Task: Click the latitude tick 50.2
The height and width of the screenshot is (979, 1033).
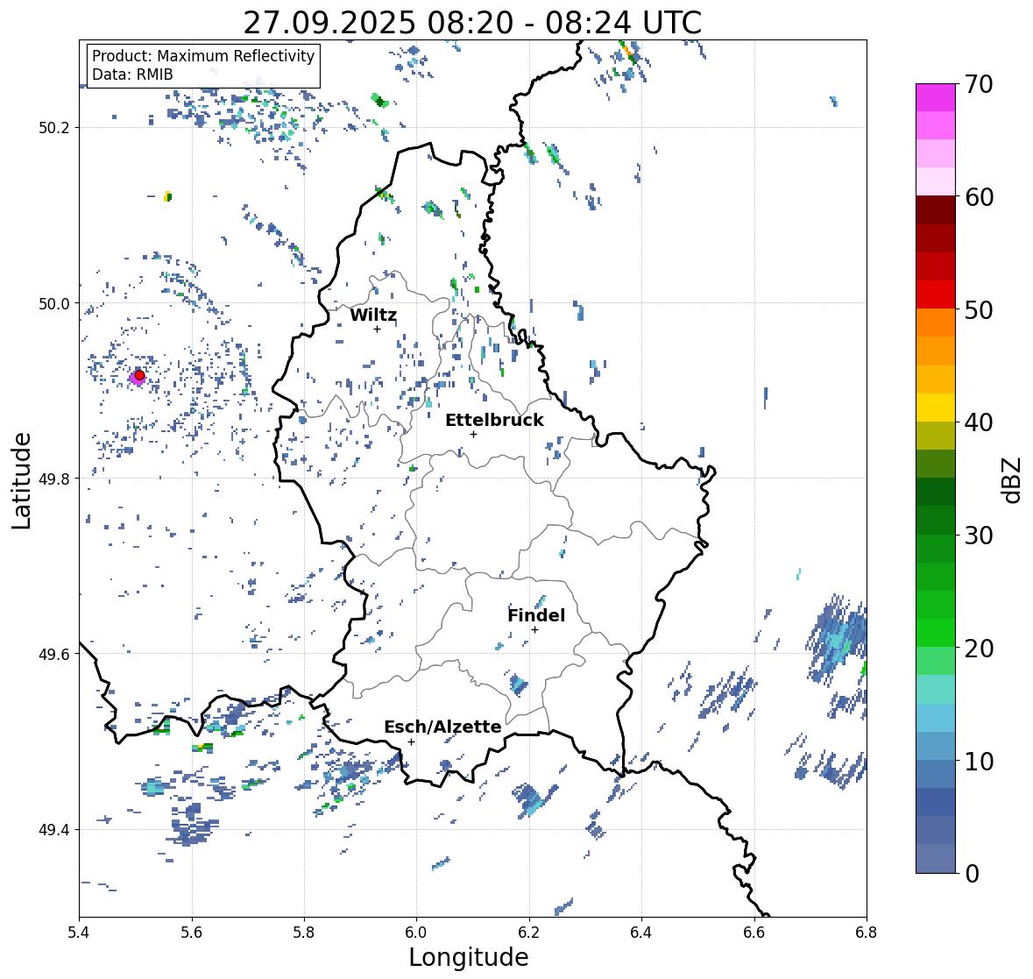Action: coord(54,128)
